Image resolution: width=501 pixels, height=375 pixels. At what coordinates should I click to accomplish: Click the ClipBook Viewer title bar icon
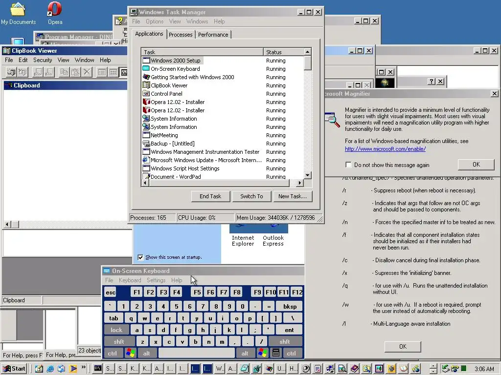click(6, 51)
